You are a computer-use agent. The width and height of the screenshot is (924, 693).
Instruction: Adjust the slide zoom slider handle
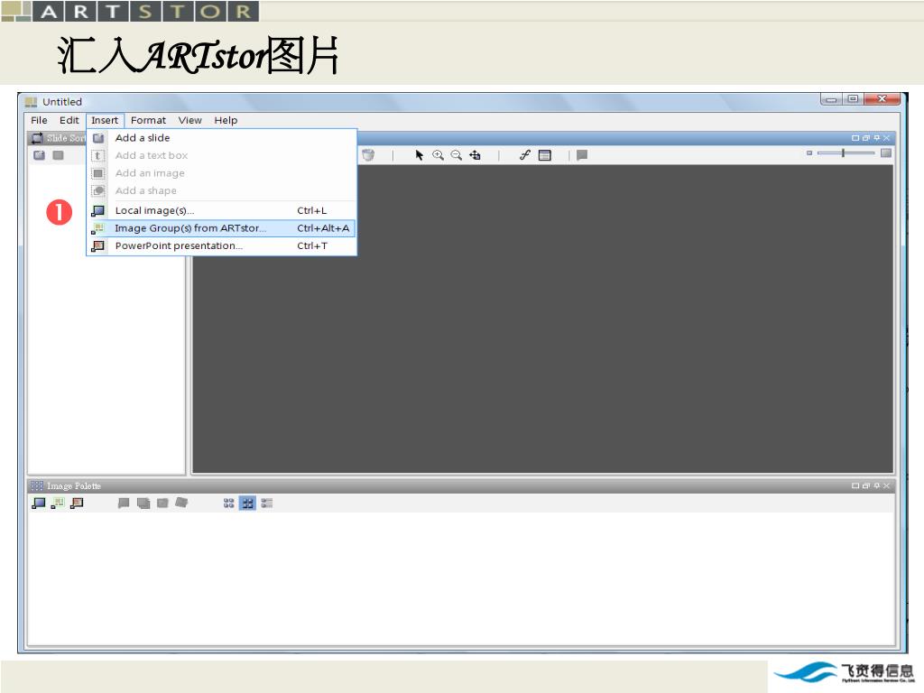(x=844, y=152)
